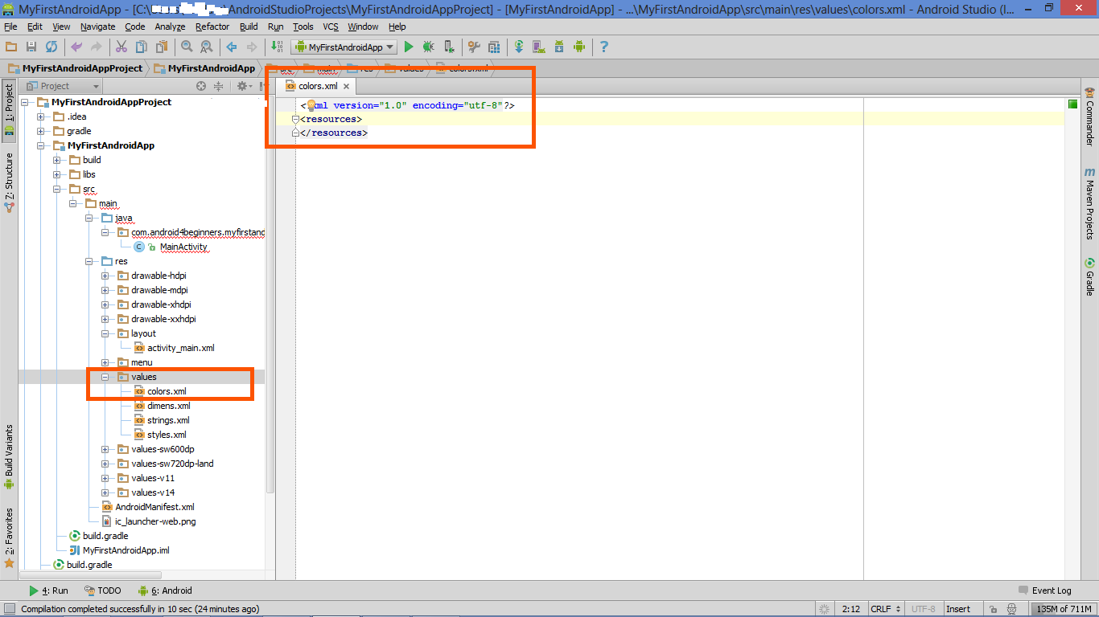Expand the drawable-hdpi folder

[105, 276]
